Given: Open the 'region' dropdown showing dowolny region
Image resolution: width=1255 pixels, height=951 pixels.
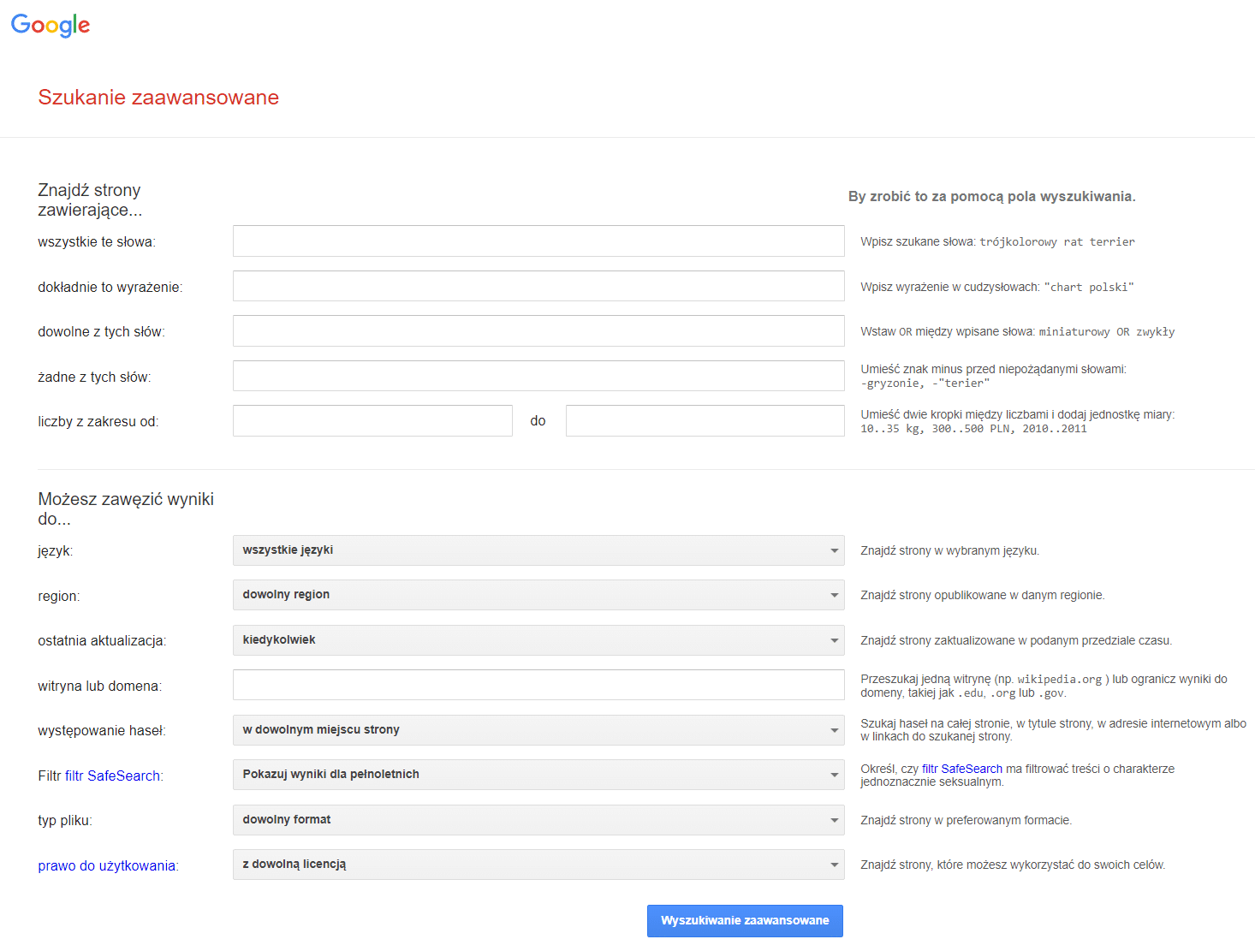Looking at the screenshot, I should pos(538,595).
